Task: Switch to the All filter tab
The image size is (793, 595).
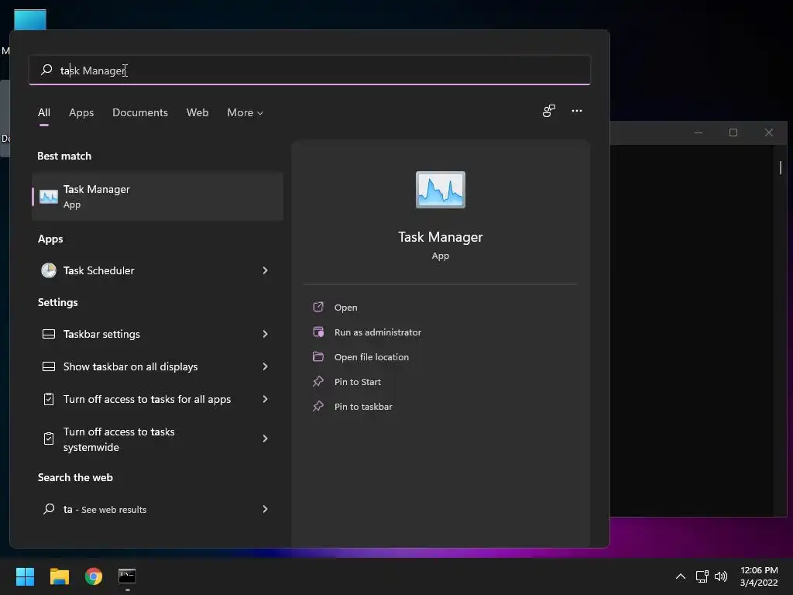Action: pos(44,112)
